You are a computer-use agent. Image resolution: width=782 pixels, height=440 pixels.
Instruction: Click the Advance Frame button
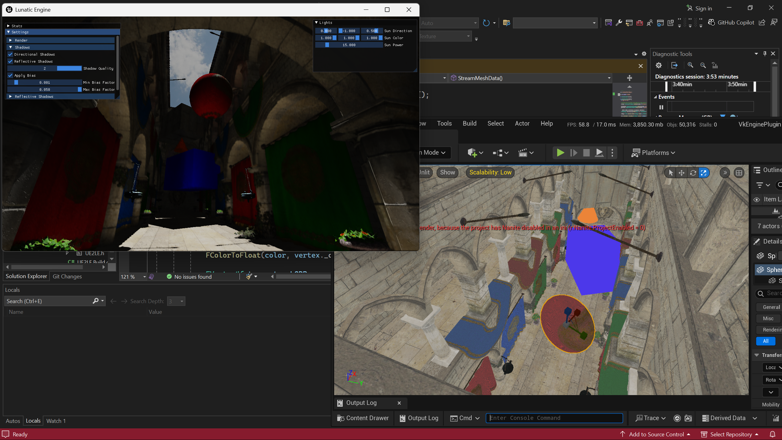pos(573,152)
